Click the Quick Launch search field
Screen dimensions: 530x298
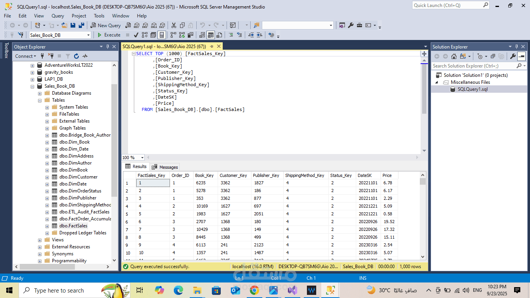[x=447, y=5]
